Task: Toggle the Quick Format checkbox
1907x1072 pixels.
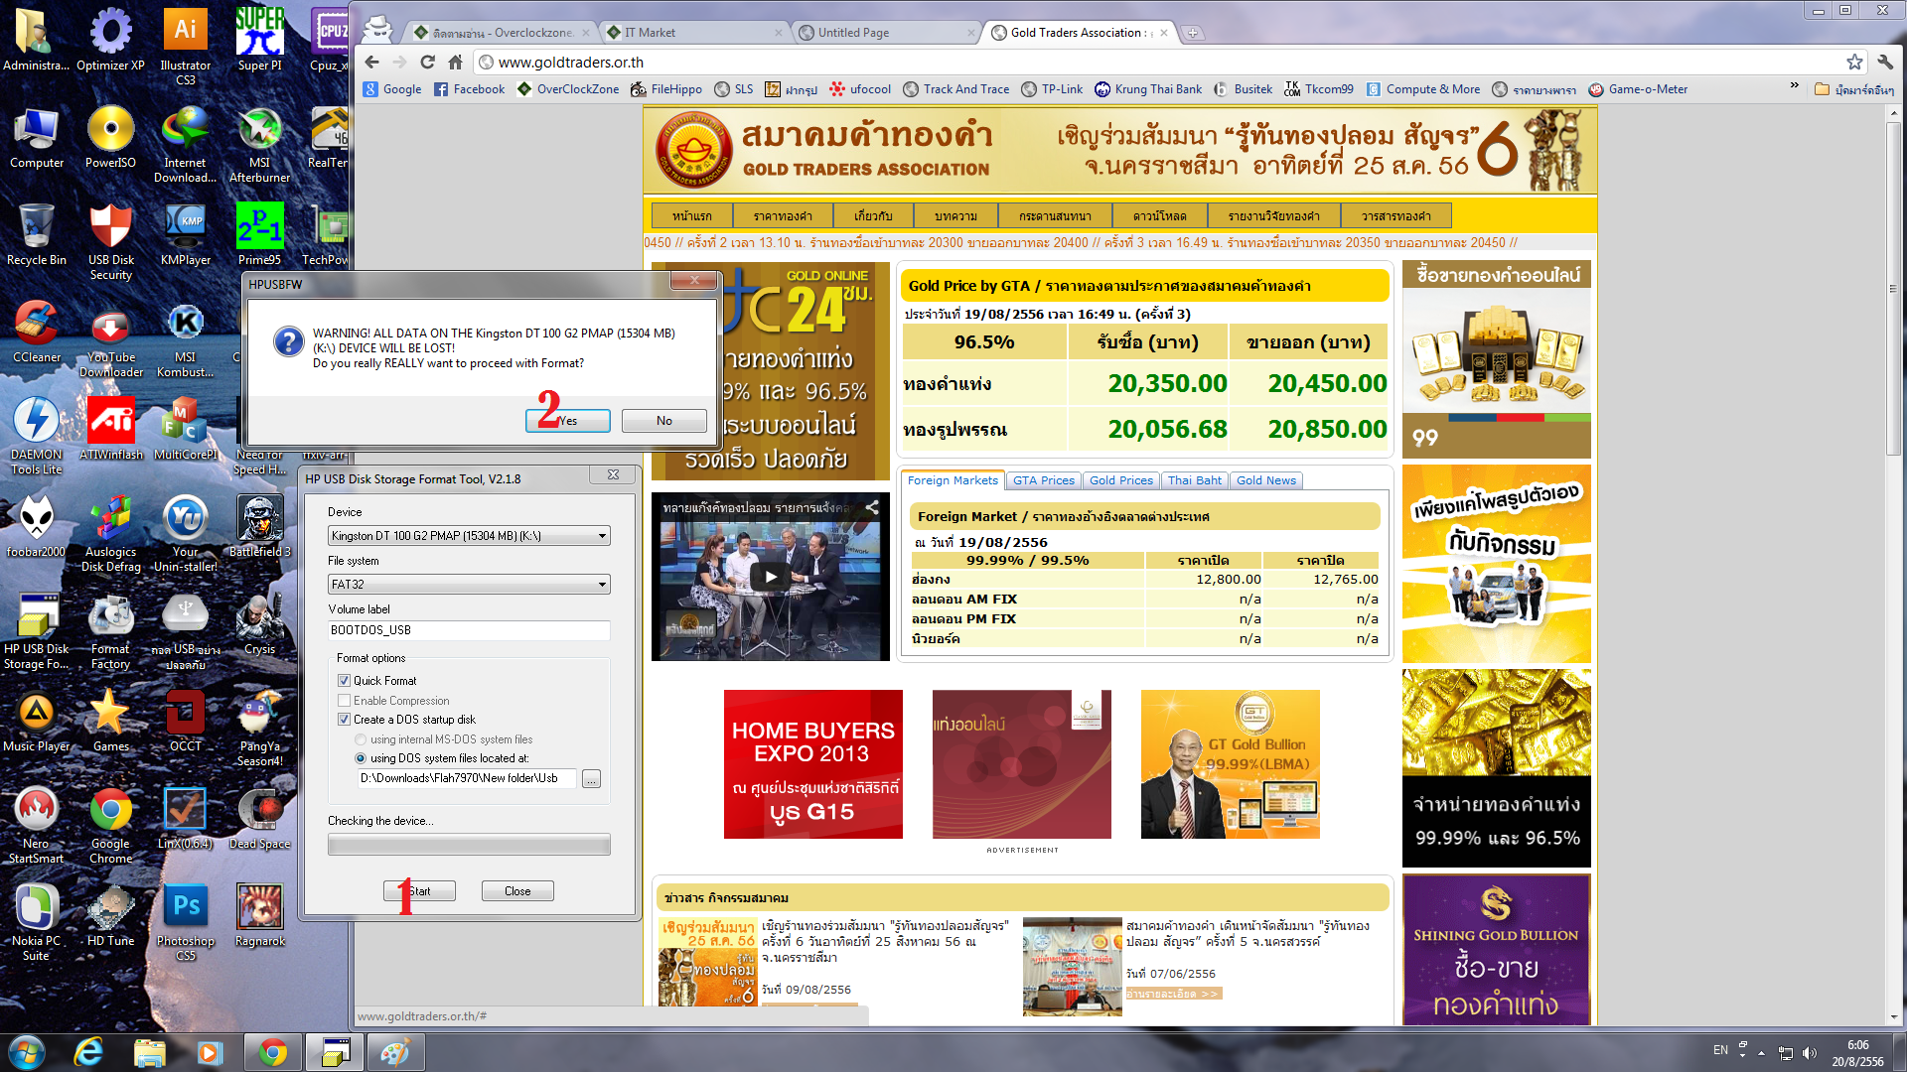Action: [x=345, y=681]
